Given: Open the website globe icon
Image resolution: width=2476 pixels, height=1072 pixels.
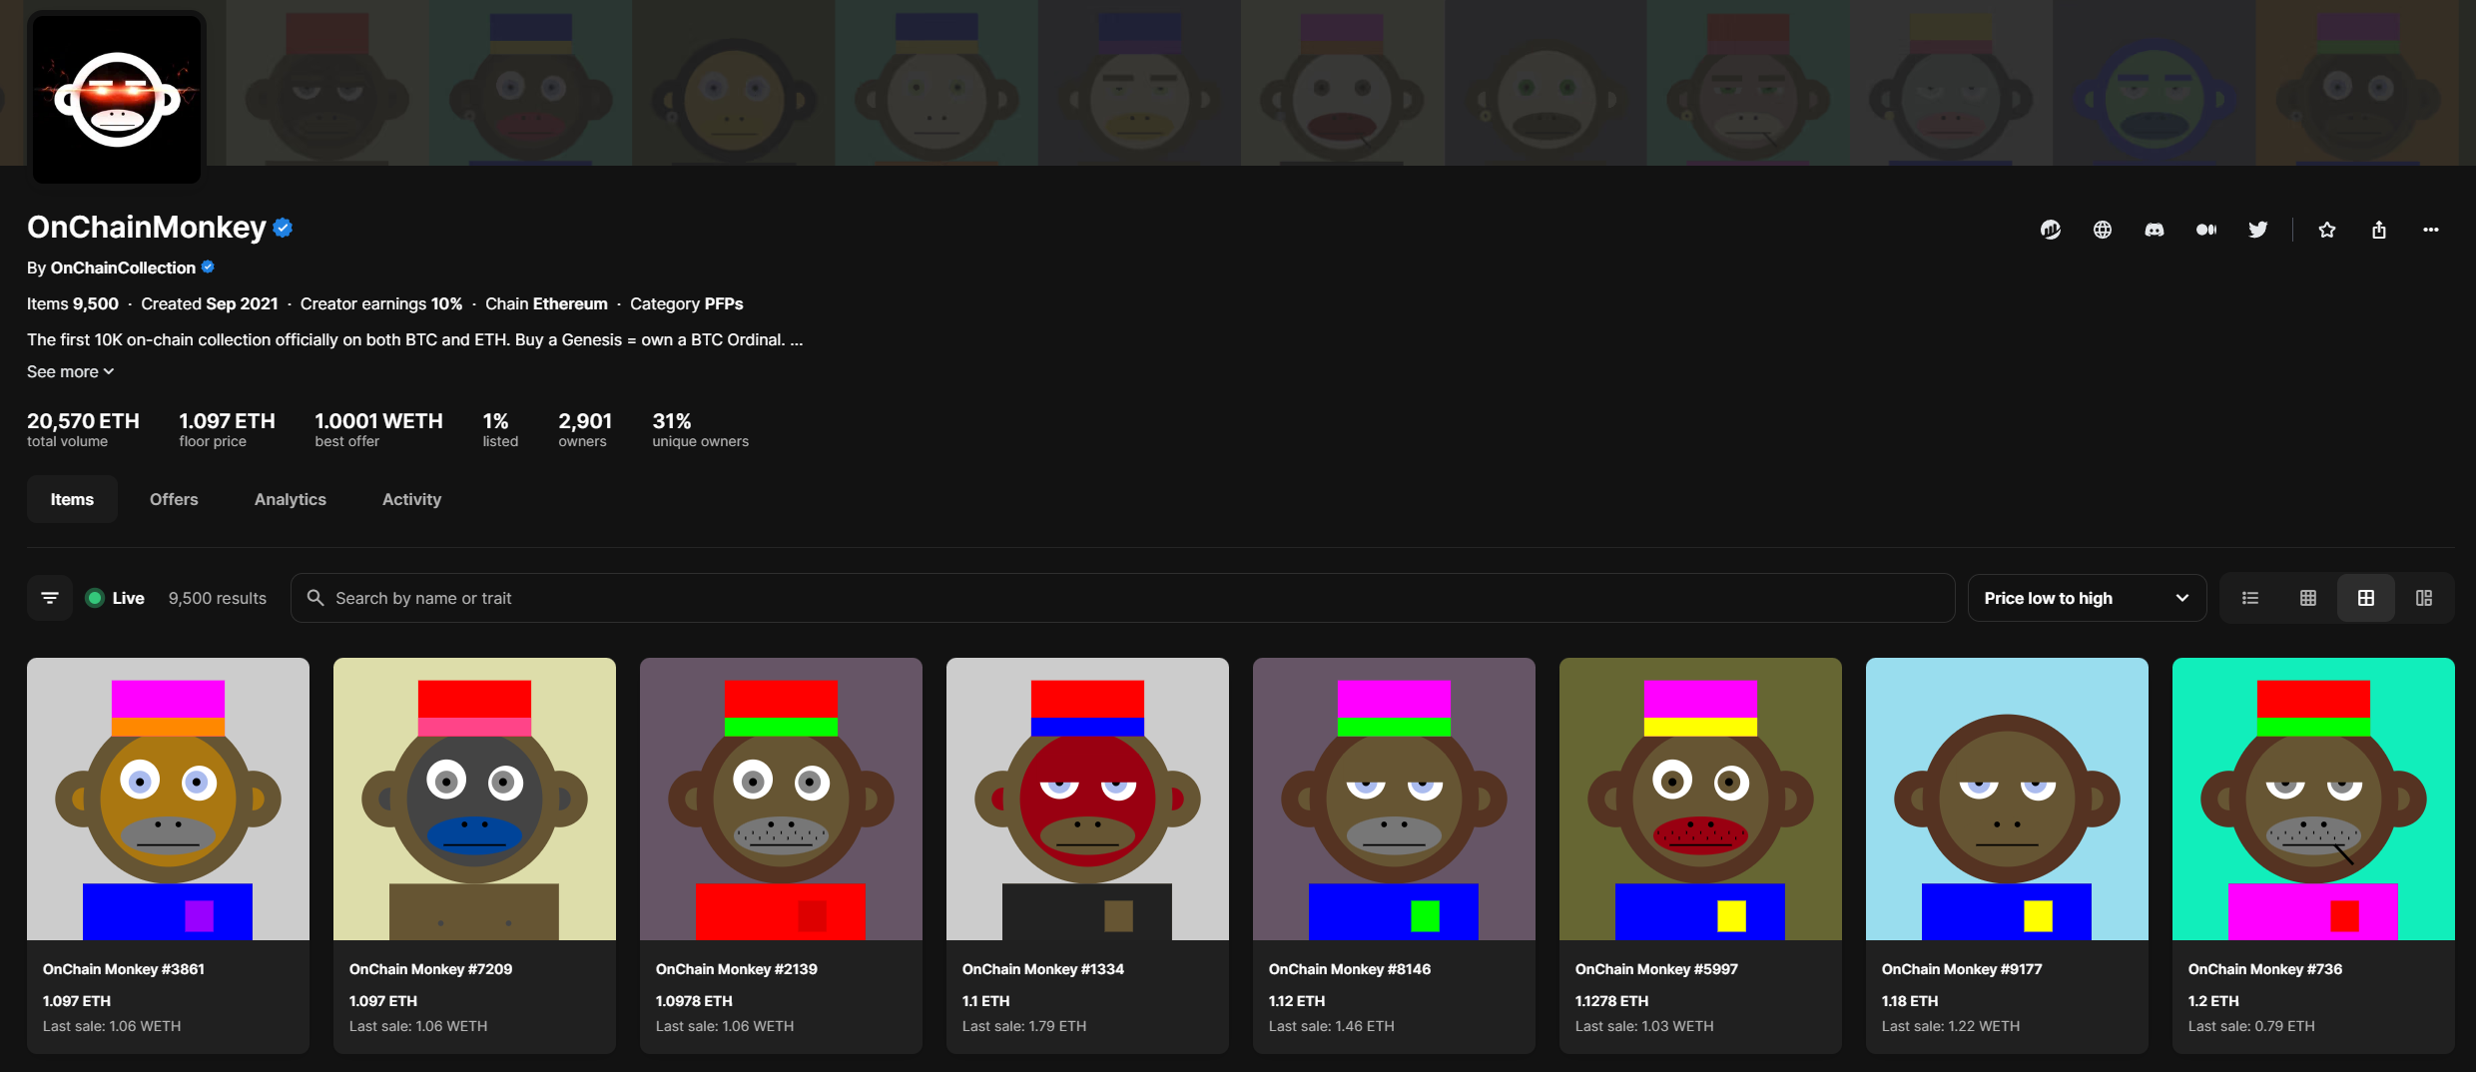Looking at the screenshot, I should 2103,230.
